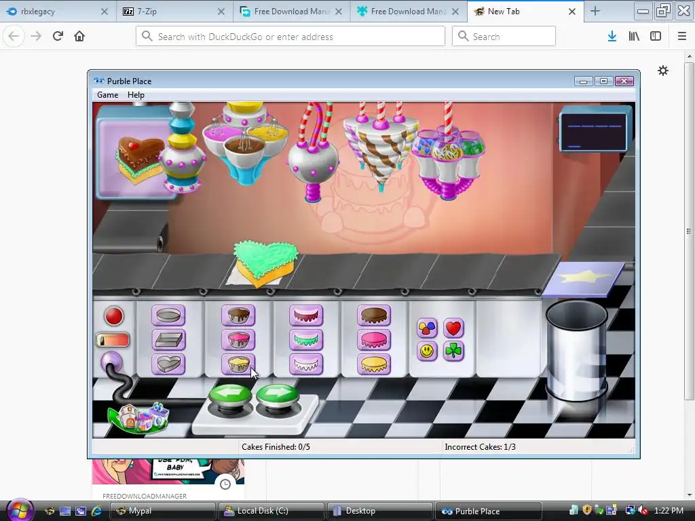
Task: Select the heart-shaped cake pan button
Action: pos(168,364)
